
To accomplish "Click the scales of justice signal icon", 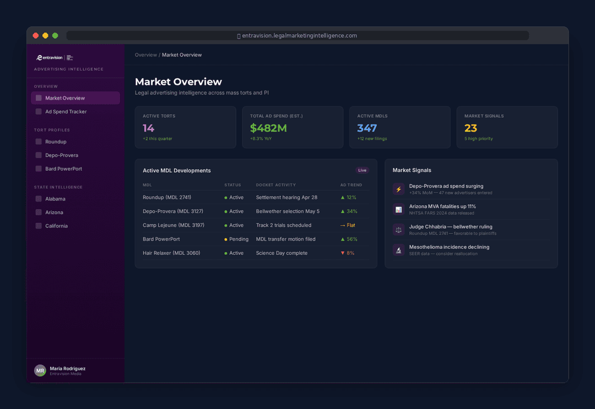I will 398,230.
